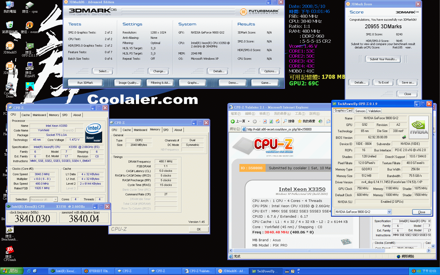Click Run 3DMark button
440x275 pixels.
point(85,83)
